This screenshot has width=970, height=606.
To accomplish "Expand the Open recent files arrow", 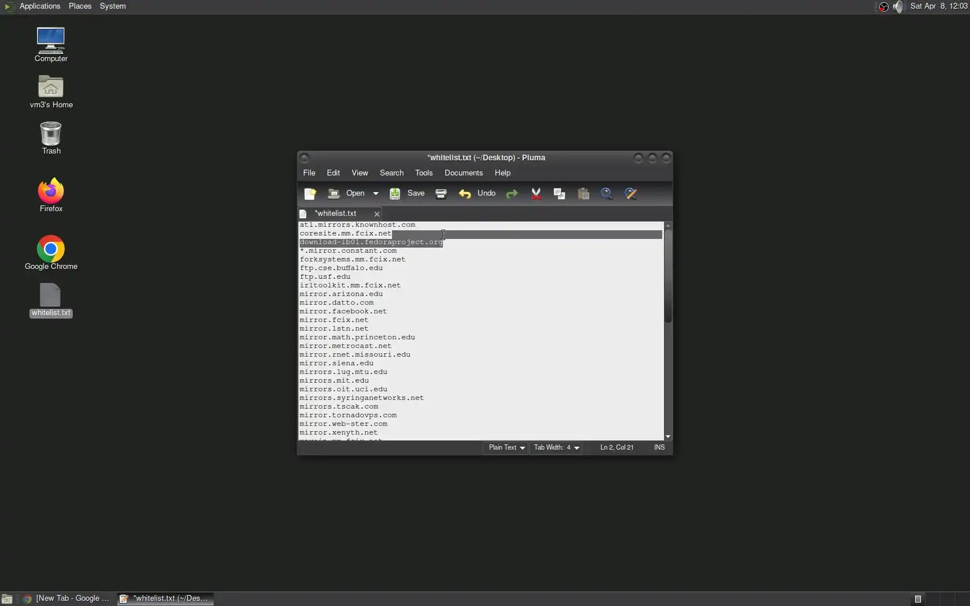I will [x=375, y=194].
